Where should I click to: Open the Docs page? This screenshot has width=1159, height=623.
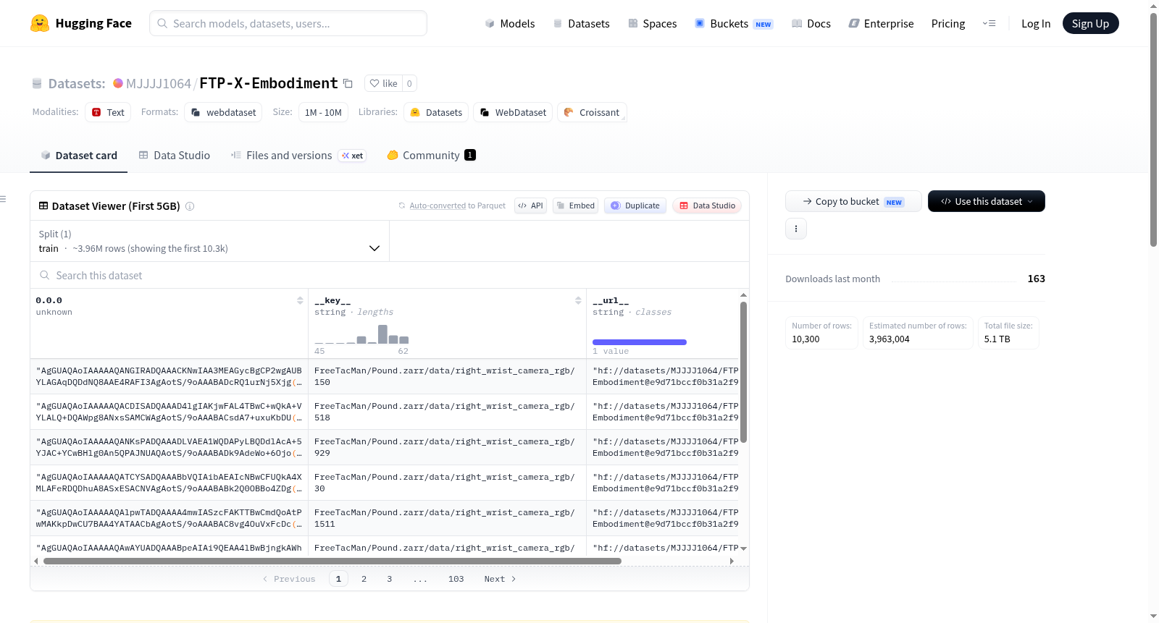[811, 23]
